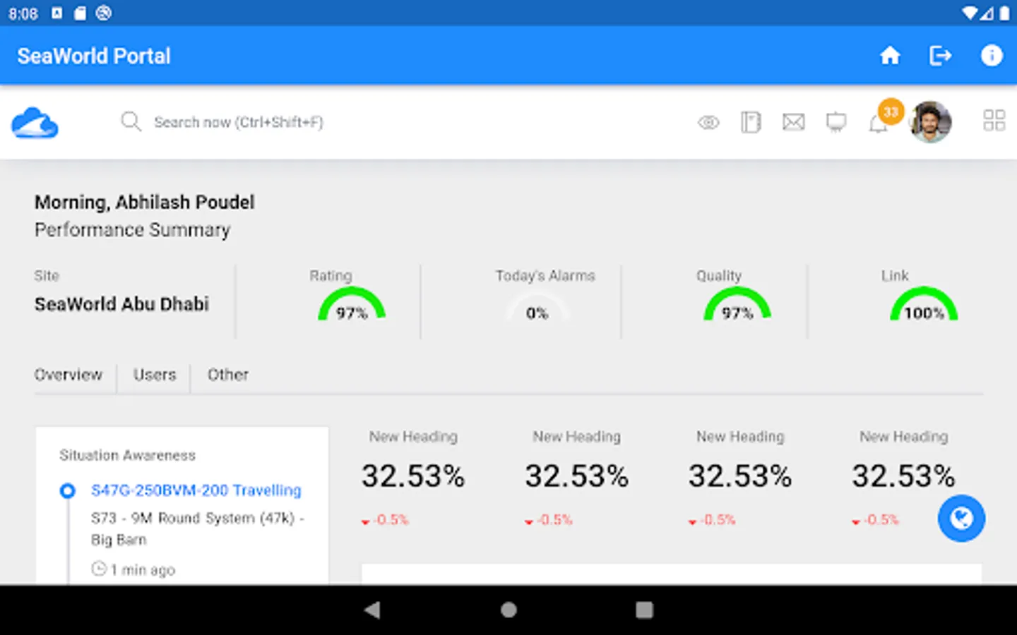This screenshot has height=635, width=1017.
Task: Tap the home icon in app bar
Action: (x=890, y=56)
